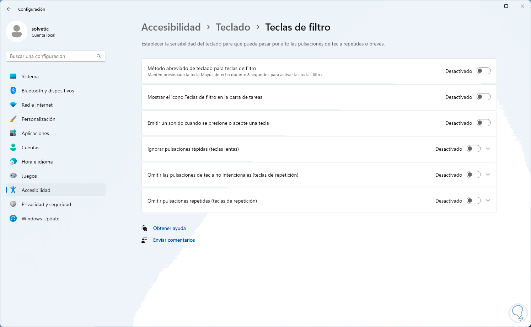The height and width of the screenshot is (327, 531).
Task: Open the Obtener ayuda link
Action: [170, 228]
